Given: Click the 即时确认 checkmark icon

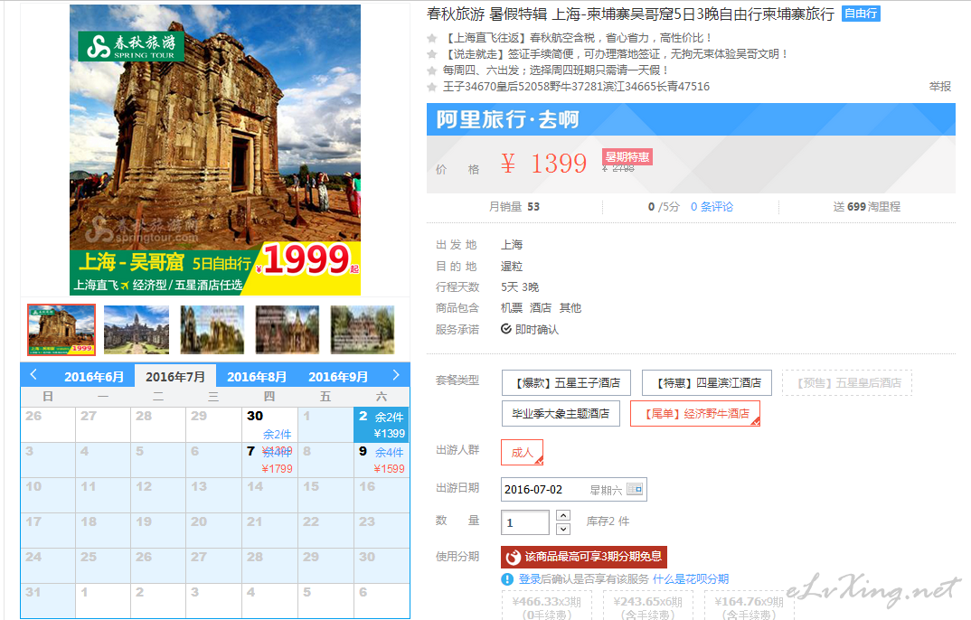Looking at the screenshot, I should coord(506,329).
